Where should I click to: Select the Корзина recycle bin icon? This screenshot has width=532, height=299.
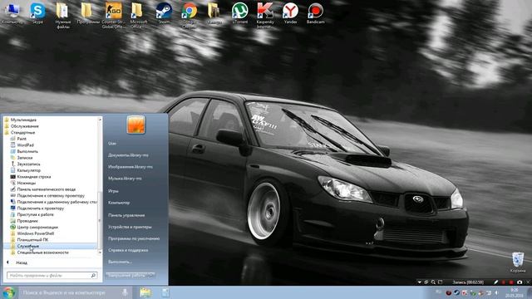coord(518,262)
